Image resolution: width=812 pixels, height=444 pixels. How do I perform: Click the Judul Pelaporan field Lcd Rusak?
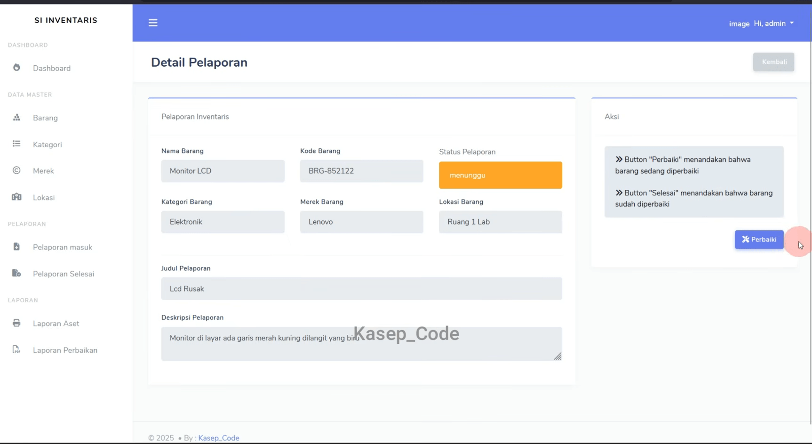pos(361,288)
